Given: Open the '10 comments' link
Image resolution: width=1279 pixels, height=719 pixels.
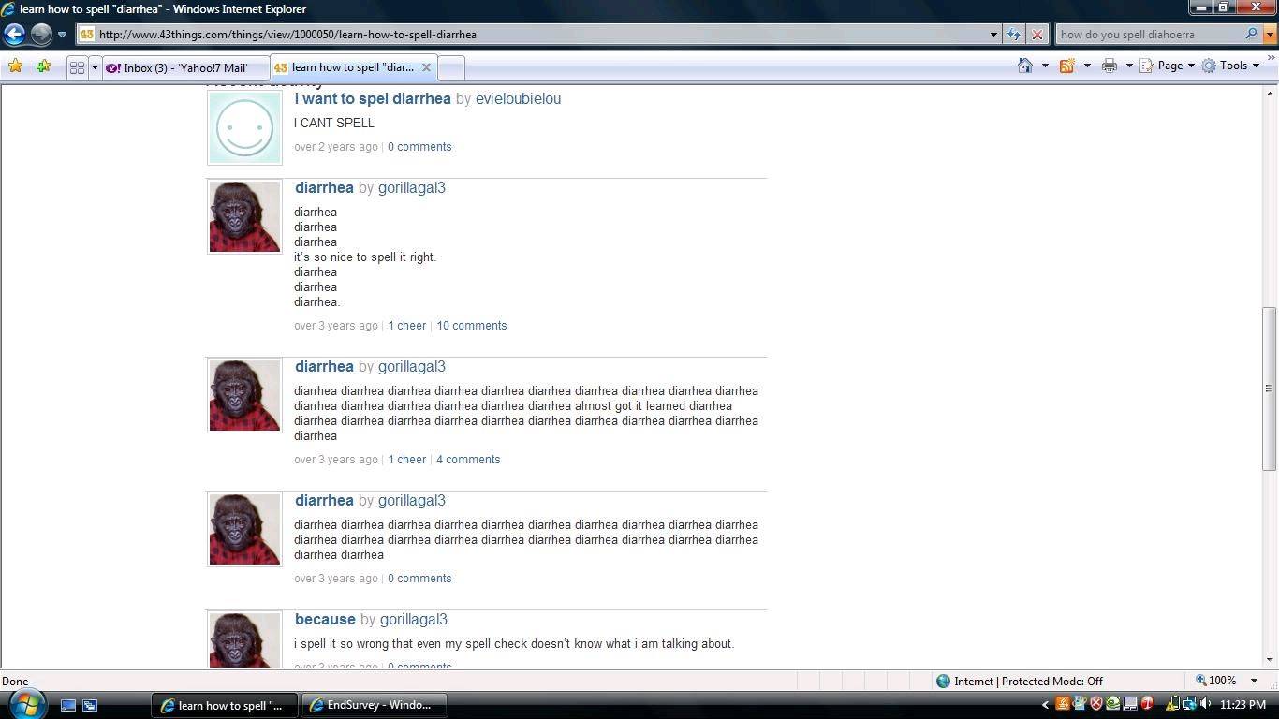Looking at the screenshot, I should tap(471, 326).
